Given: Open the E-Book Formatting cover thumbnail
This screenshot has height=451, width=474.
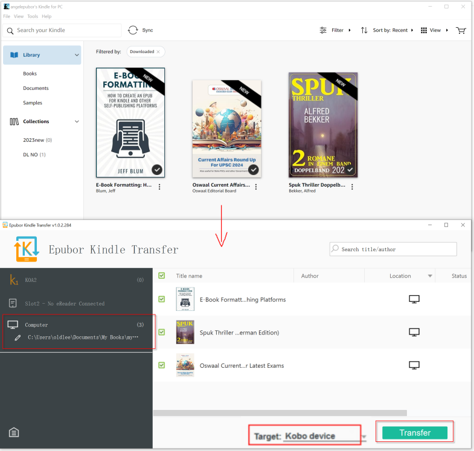Looking at the screenshot, I should point(130,123).
